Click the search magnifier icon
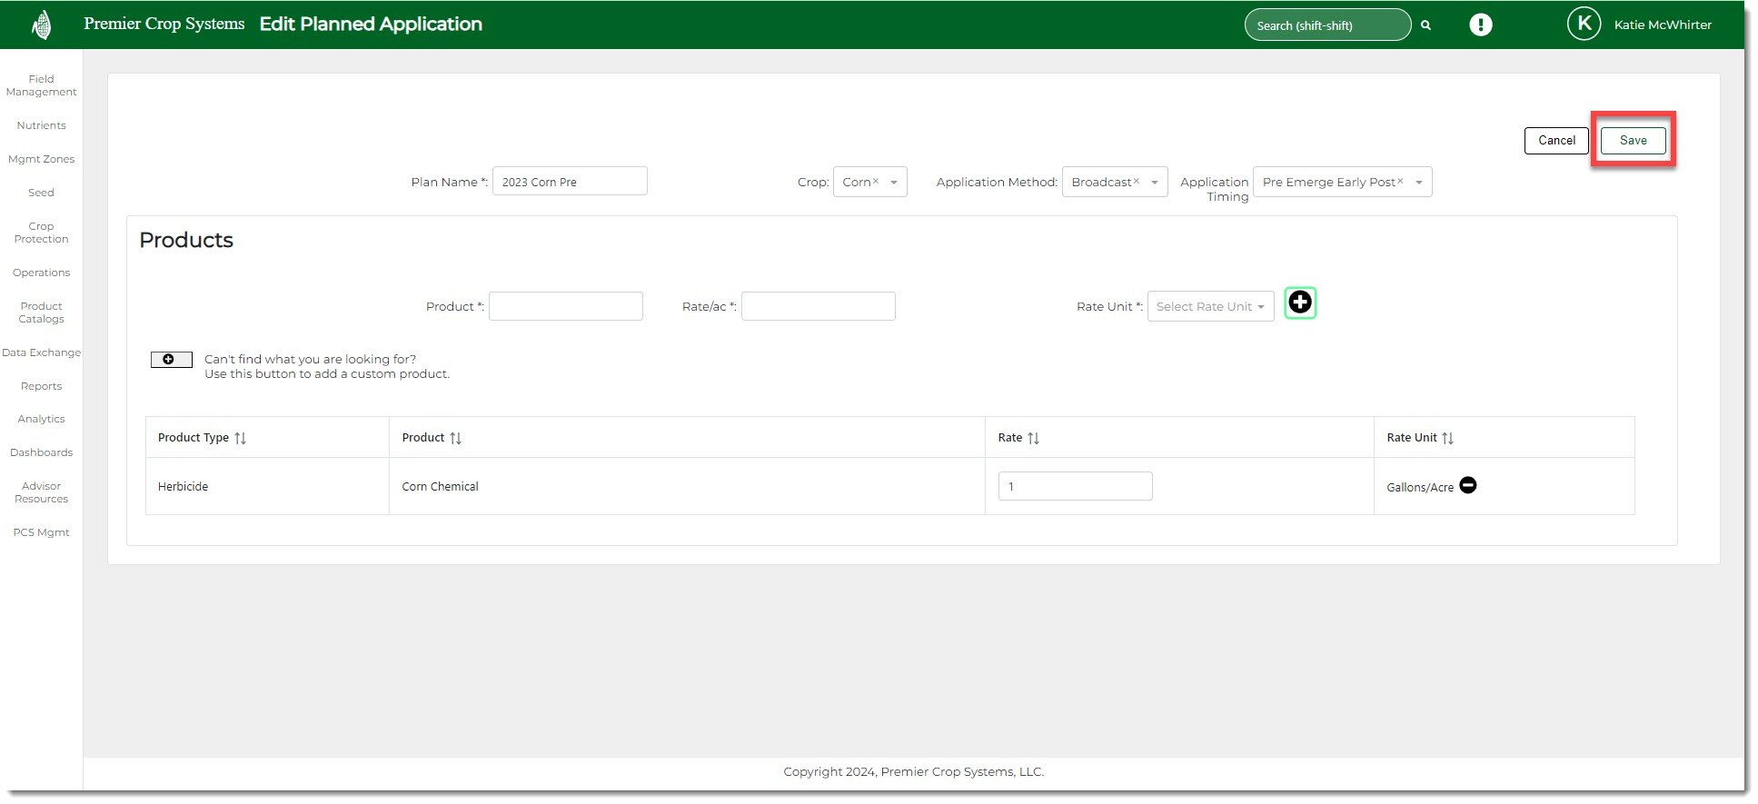Screen dimensions: 1758x804 click(1425, 25)
